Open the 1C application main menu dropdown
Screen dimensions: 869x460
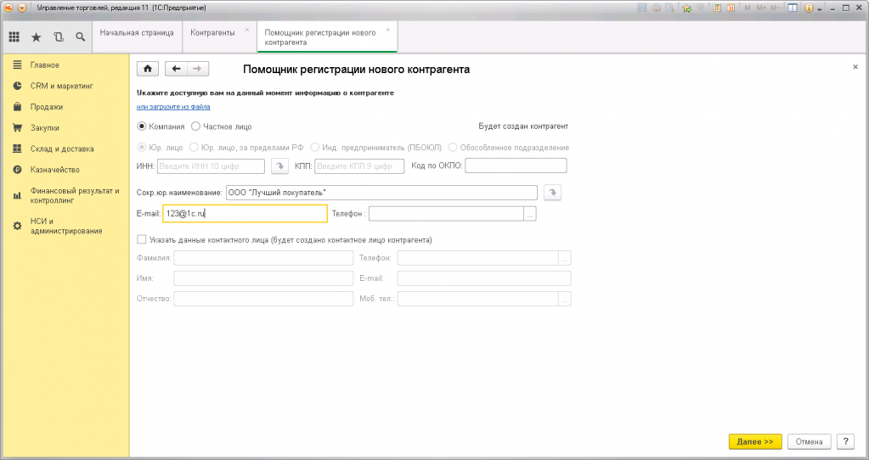coord(22,8)
